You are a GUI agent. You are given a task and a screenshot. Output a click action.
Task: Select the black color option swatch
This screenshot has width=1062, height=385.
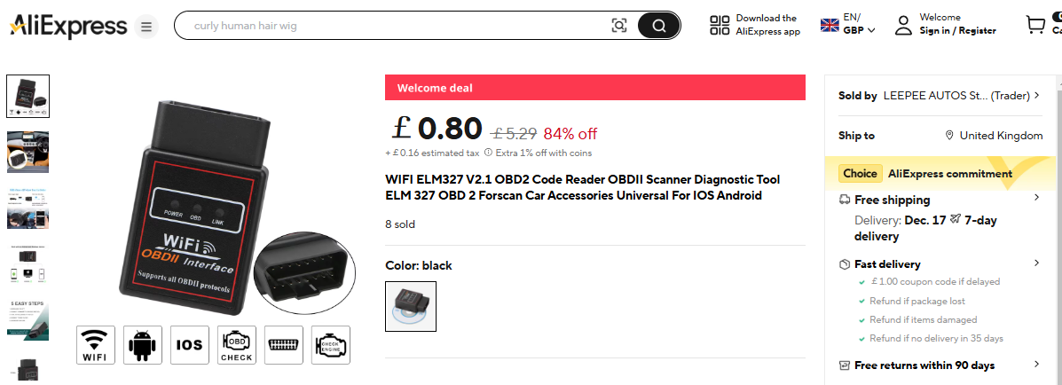tap(411, 307)
